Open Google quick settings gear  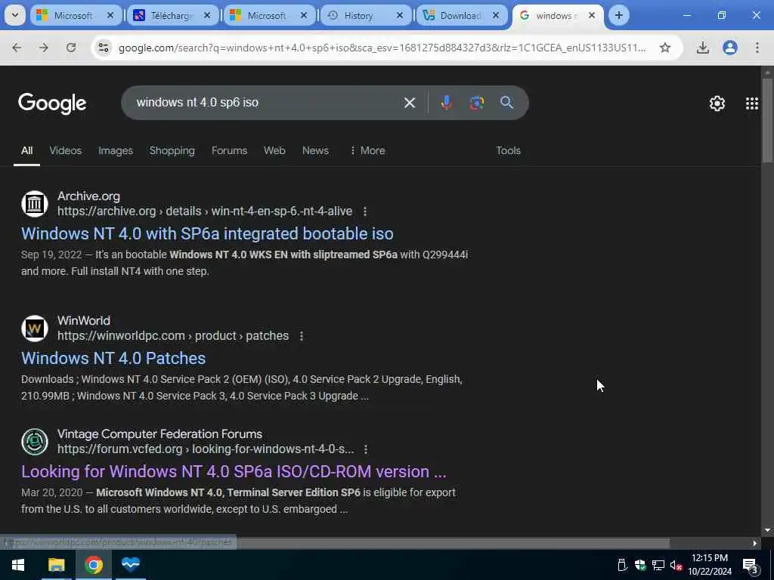(717, 103)
